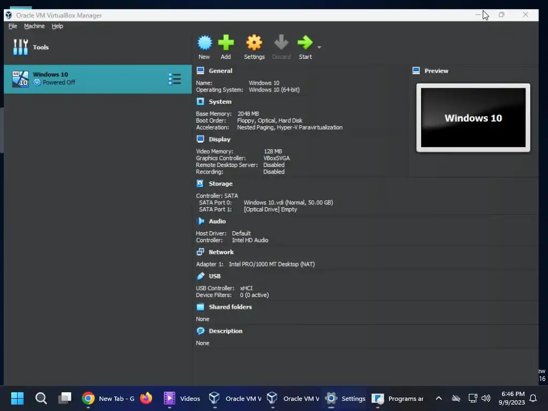This screenshot has height=411, width=548.
Task: Click the Display monitor icon
Action: coord(200,139)
